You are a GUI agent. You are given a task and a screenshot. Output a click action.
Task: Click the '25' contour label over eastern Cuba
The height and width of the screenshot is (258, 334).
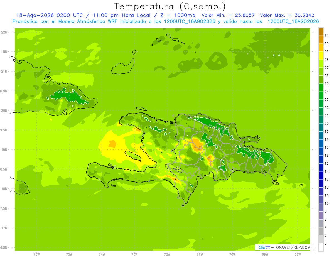(60, 92)
